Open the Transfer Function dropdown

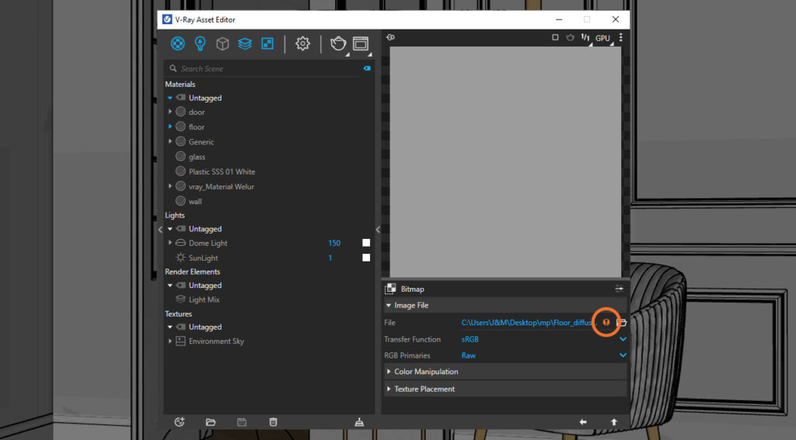[622, 339]
